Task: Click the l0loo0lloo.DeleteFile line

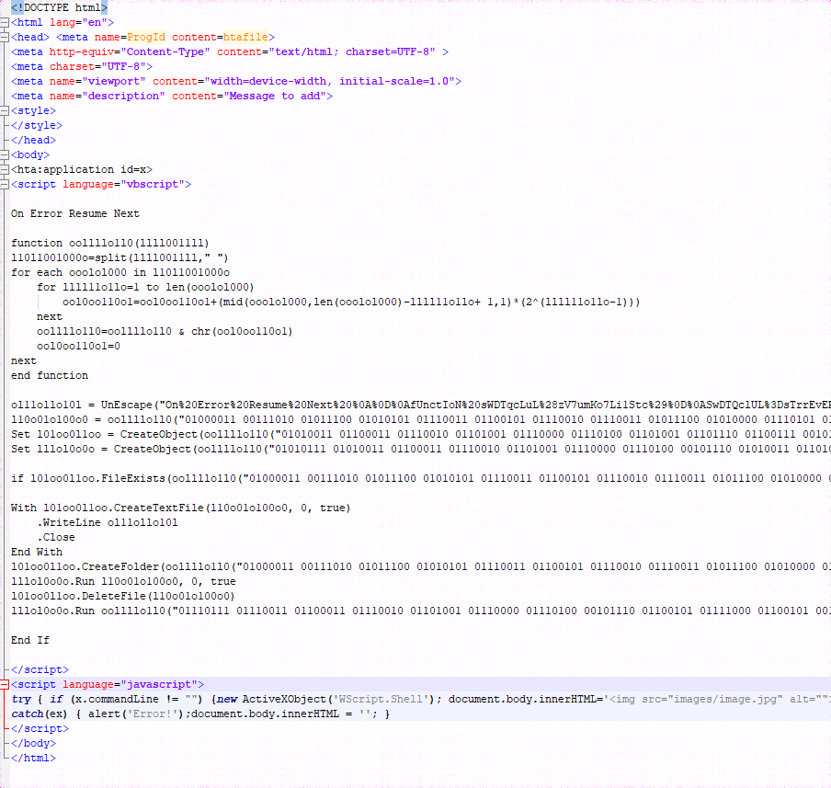Action: (x=123, y=596)
